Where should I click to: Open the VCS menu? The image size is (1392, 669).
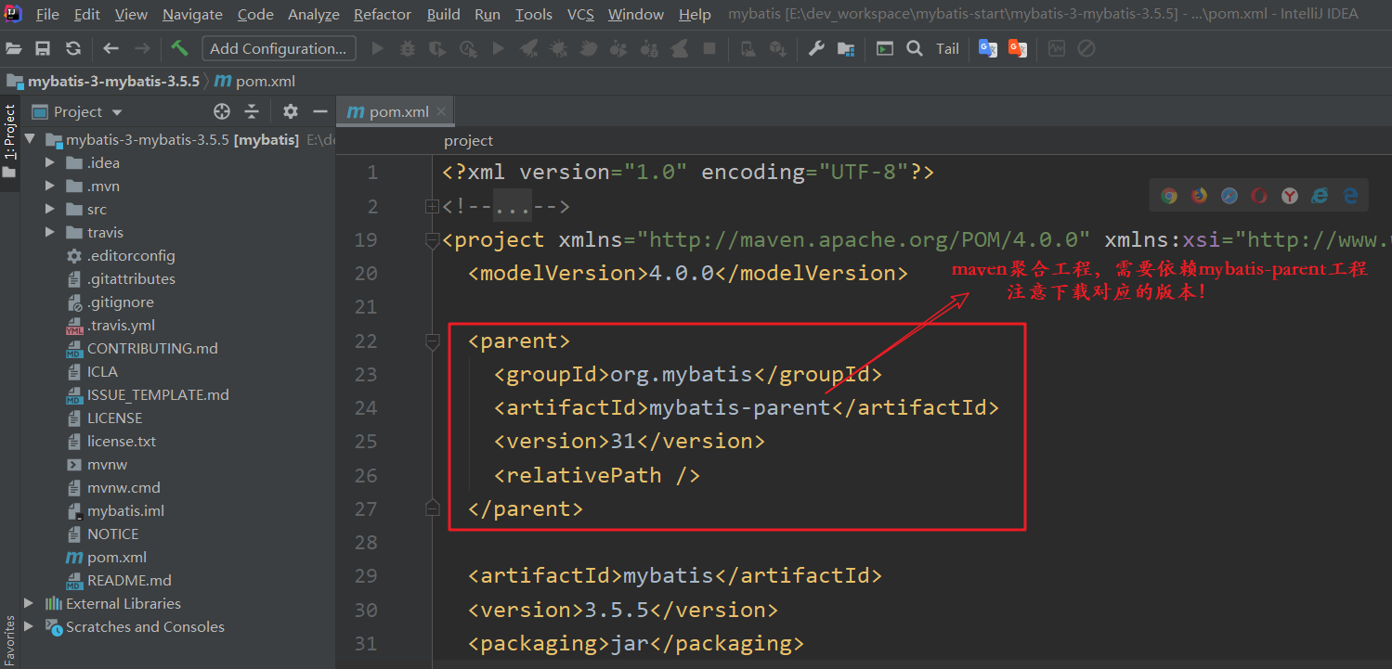click(580, 14)
